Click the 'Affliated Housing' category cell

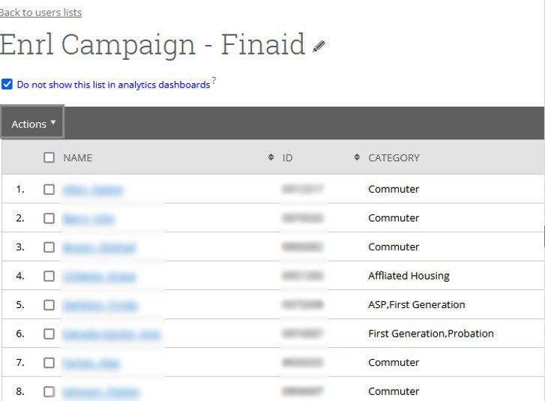409,276
